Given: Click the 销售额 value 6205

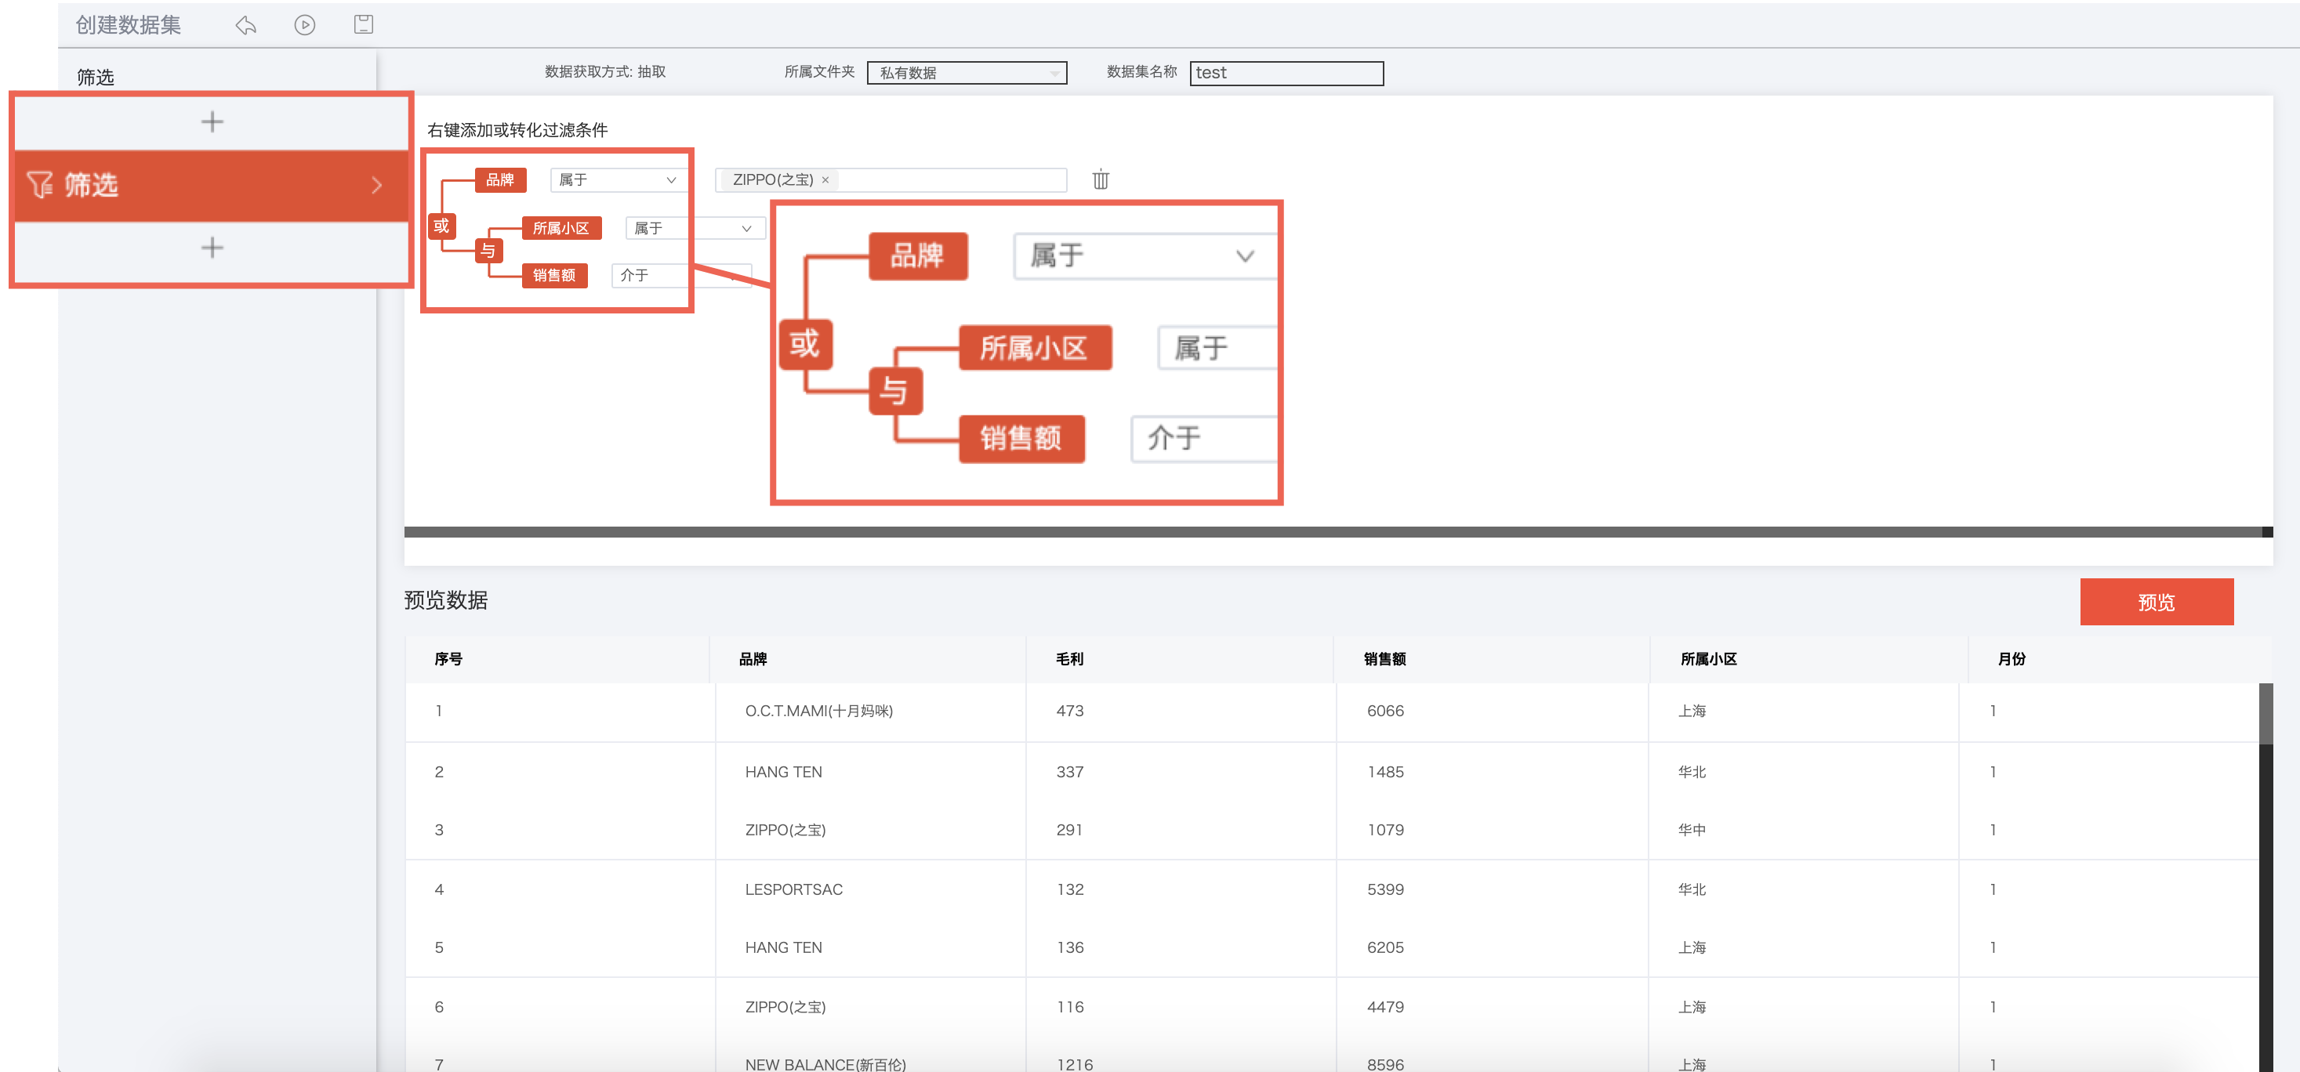Looking at the screenshot, I should click(1385, 948).
